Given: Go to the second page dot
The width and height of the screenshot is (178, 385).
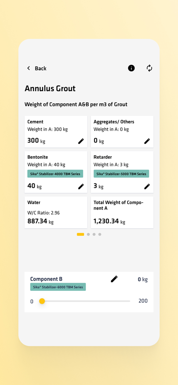Looking at the screenshot, I should click(88, 234).
